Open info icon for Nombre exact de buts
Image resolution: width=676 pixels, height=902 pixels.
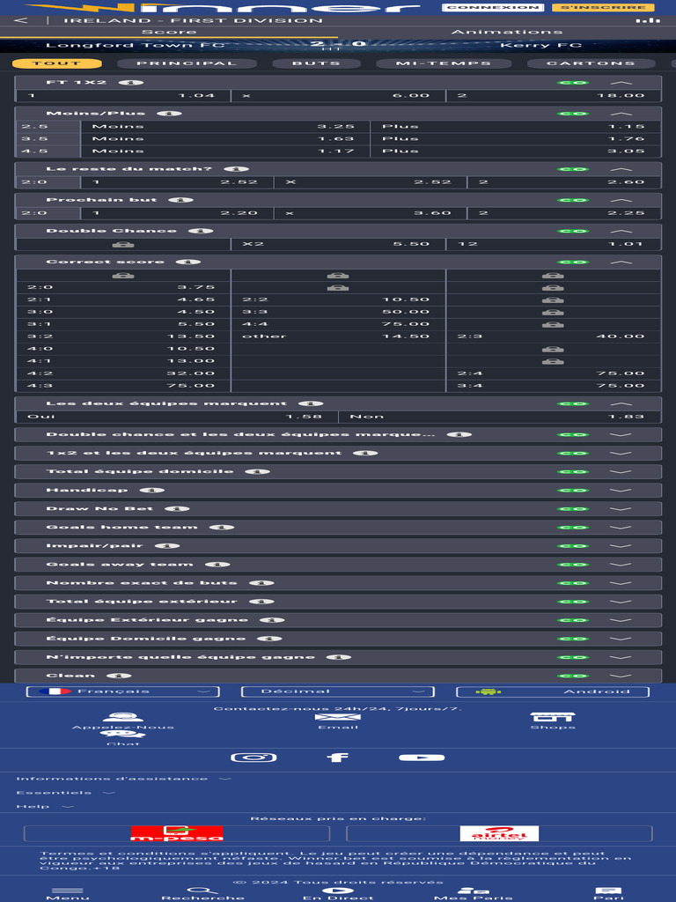click(261, 583)
